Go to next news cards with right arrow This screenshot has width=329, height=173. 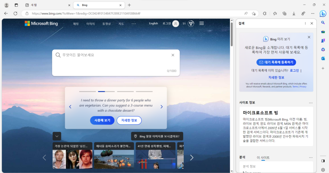[191, 158]
